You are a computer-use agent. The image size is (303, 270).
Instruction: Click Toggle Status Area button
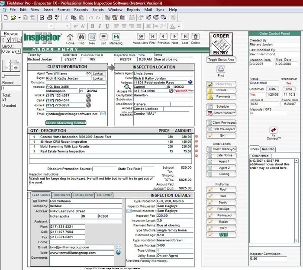(x=221, y=60)
